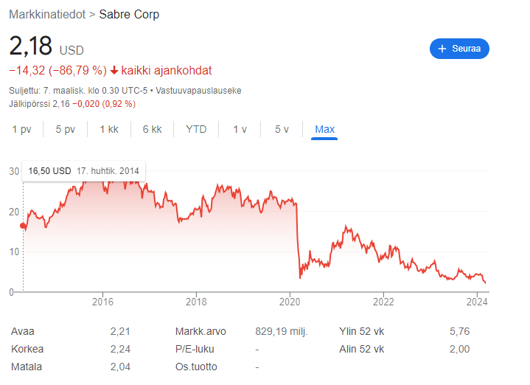Switch chart to YTD range
Screen dimensions: 530x385
196,129
